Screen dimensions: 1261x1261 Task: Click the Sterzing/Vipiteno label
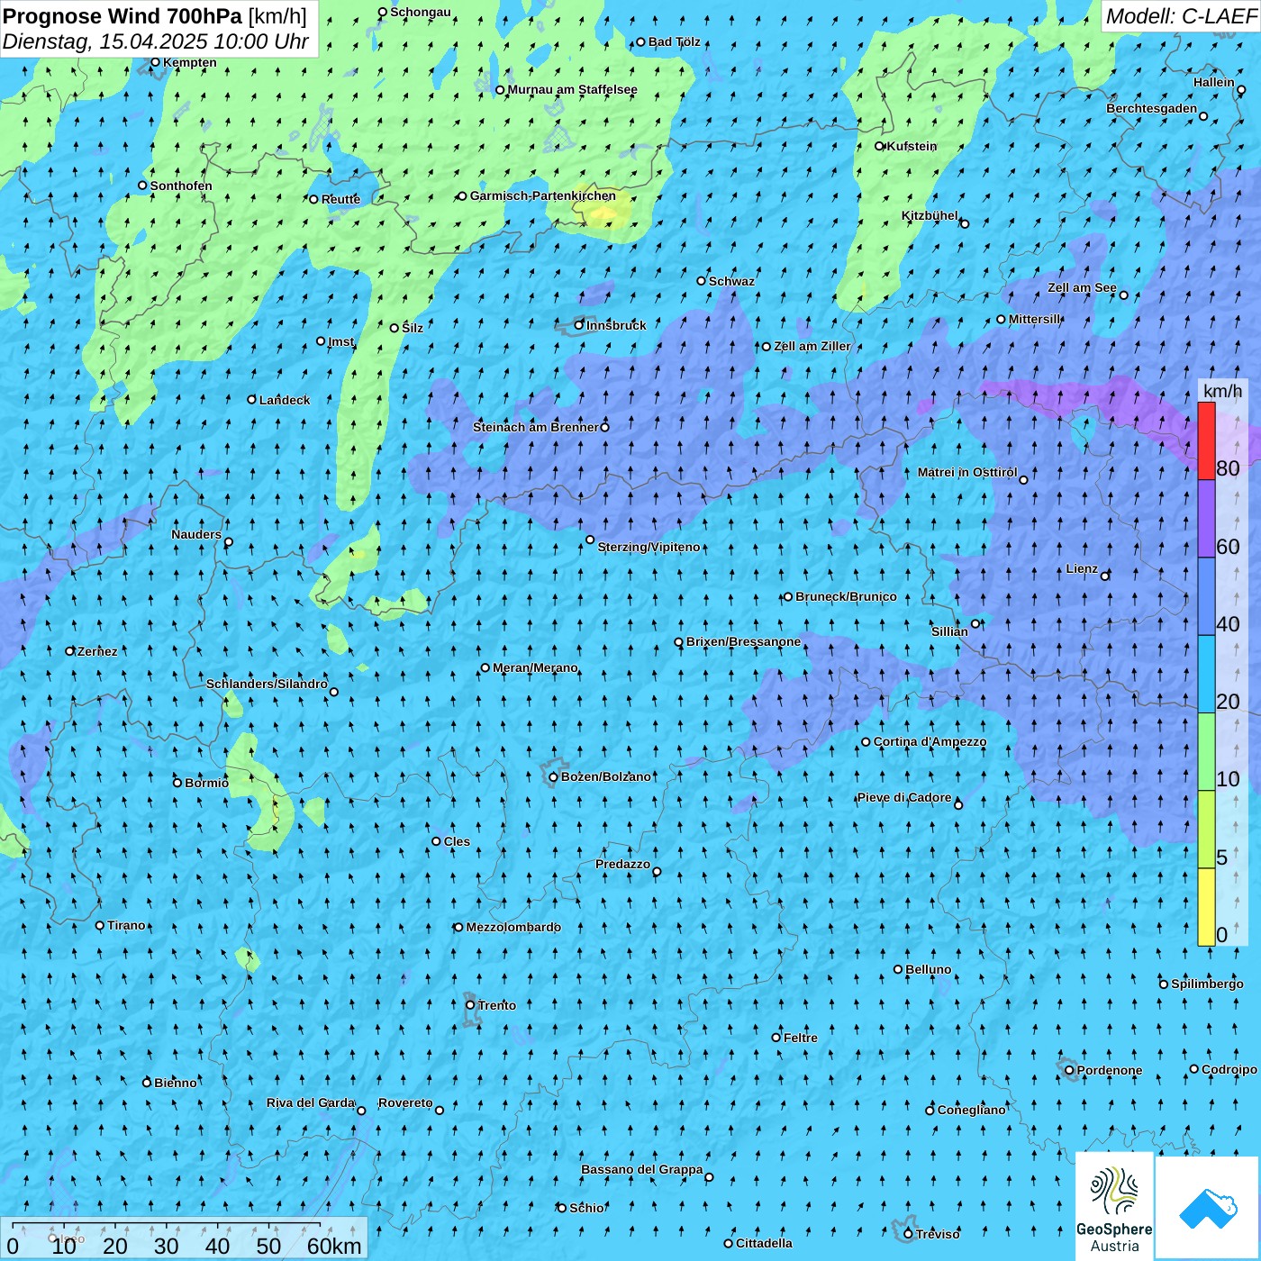[649, 547]
